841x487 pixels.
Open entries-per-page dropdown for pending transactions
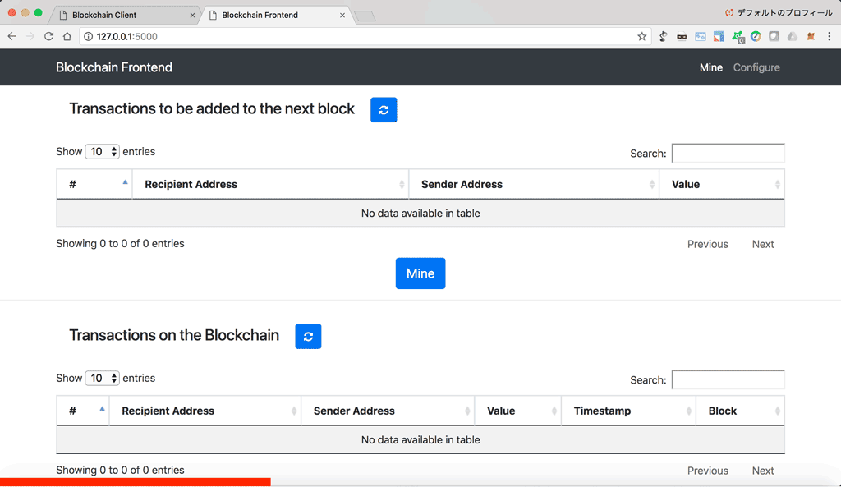point(103,152)
